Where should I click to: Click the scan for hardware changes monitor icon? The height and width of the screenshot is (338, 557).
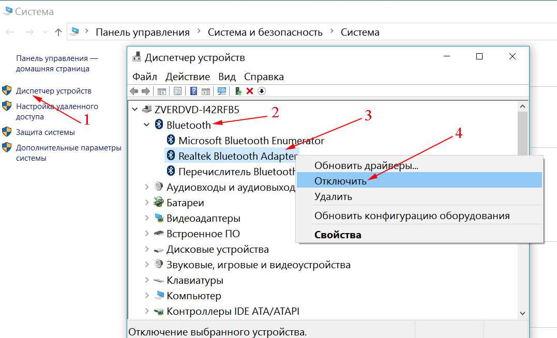pyautogui.click(x=222, y=91)
